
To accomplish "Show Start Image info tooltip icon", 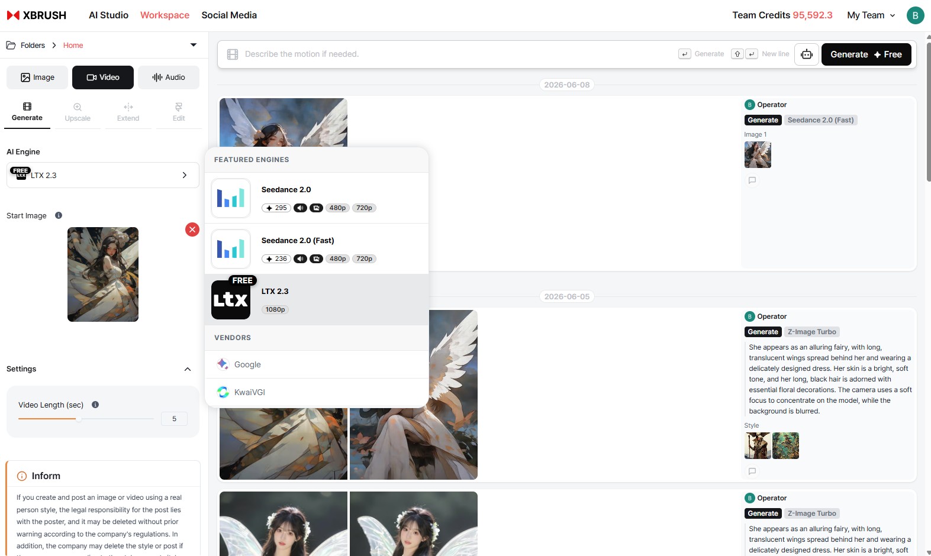I will 59,215.
